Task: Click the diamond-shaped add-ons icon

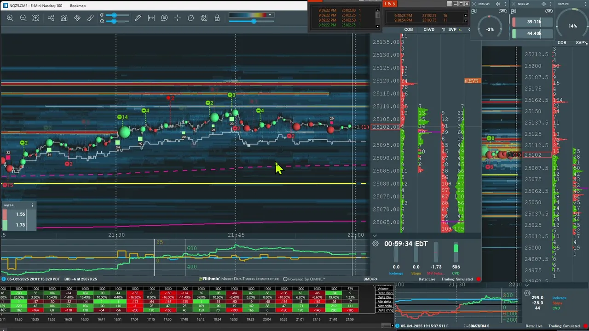Action: tap(77, 18)
